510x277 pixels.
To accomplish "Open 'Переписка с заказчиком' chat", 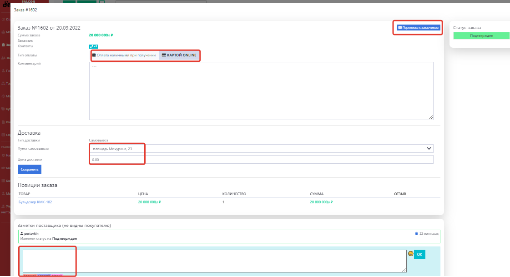I will coord(419,27).
